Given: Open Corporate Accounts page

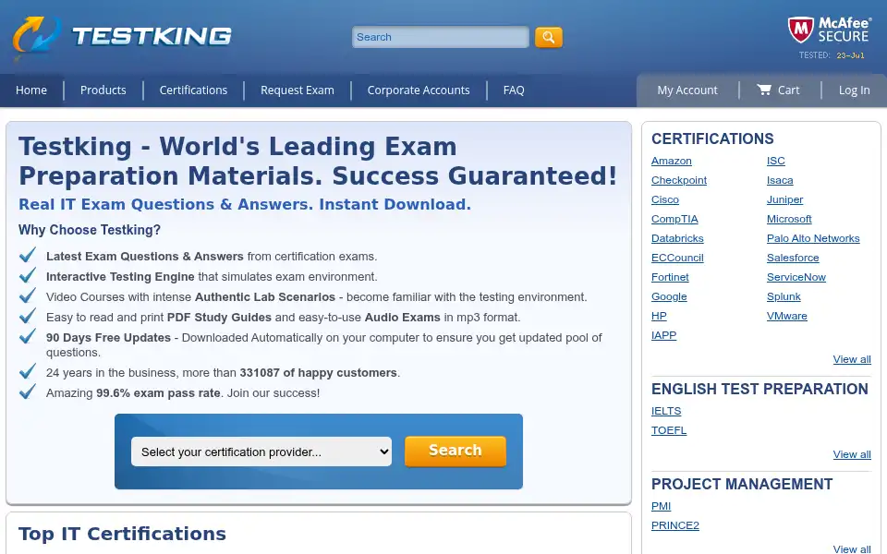Looking at the screenshot, I should coord(418,90).
